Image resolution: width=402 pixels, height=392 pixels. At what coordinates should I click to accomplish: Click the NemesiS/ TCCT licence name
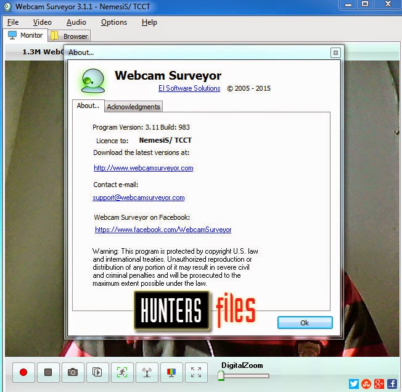pos(165,140)
